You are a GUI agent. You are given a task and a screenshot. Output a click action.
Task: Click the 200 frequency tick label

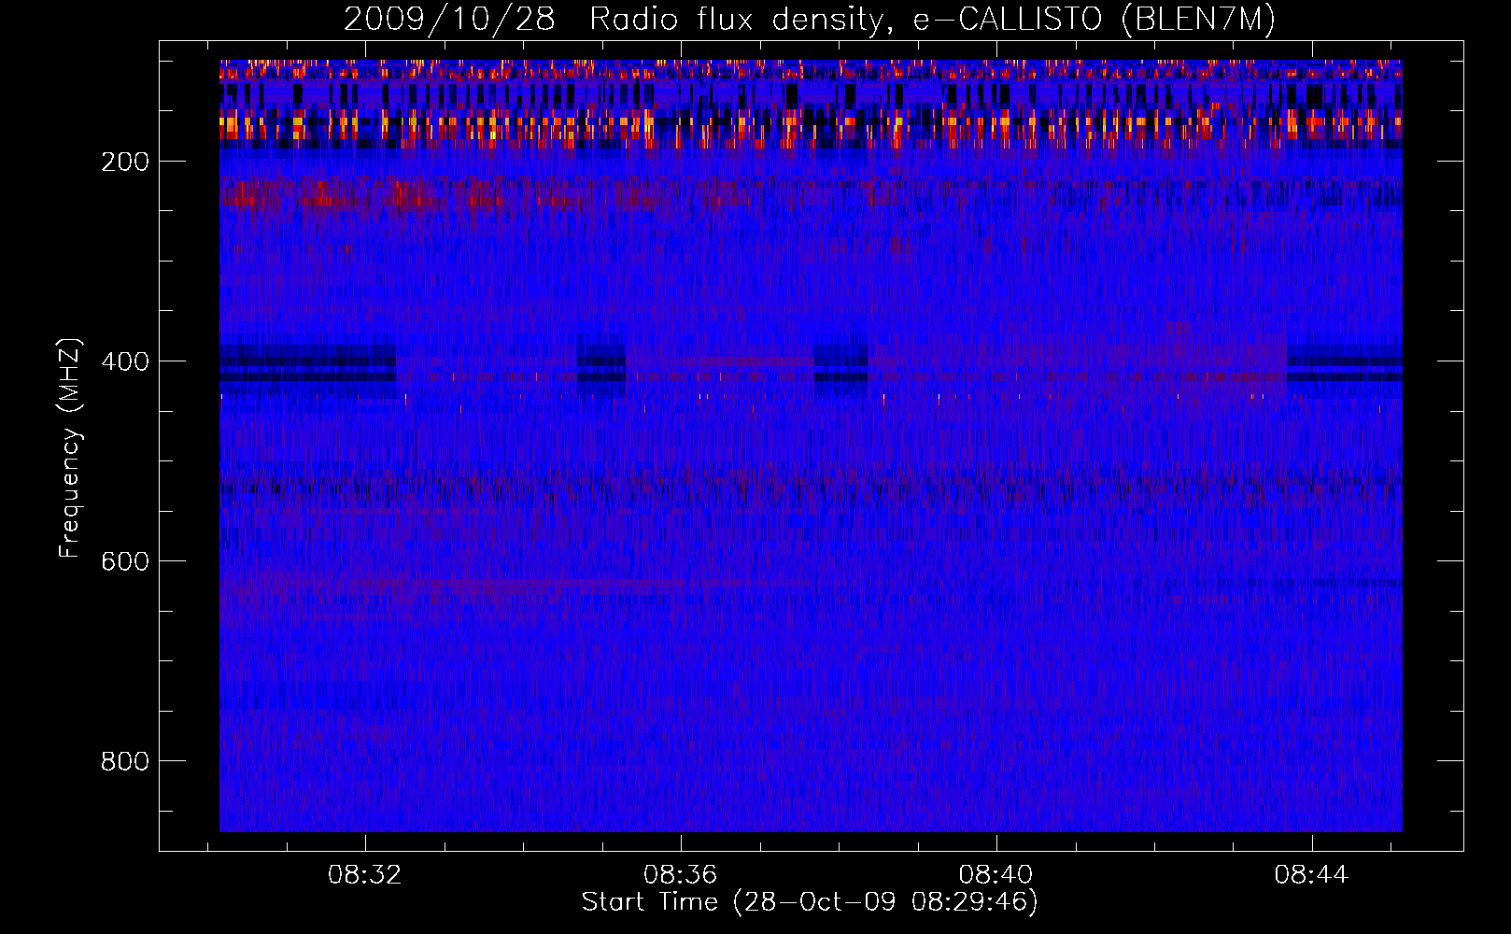(125, 162)
